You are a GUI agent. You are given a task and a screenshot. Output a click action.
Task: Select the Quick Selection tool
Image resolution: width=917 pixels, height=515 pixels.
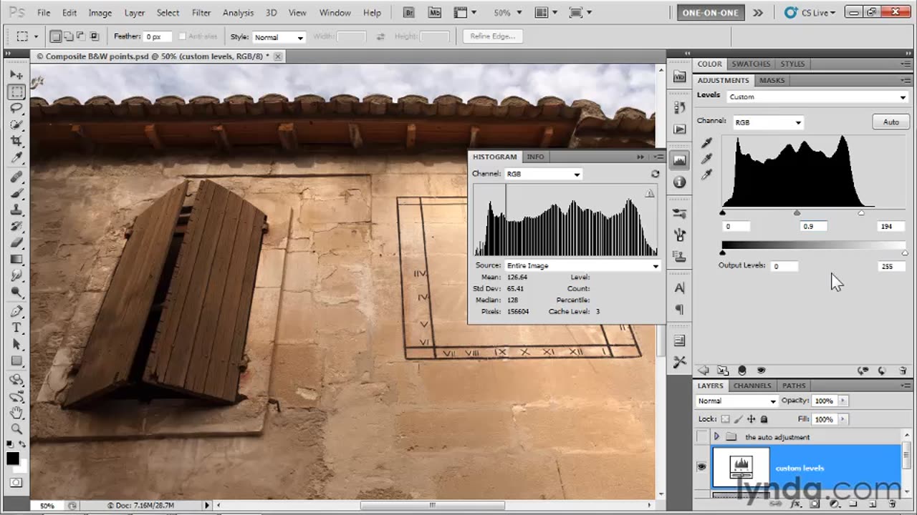pos(16,125)
